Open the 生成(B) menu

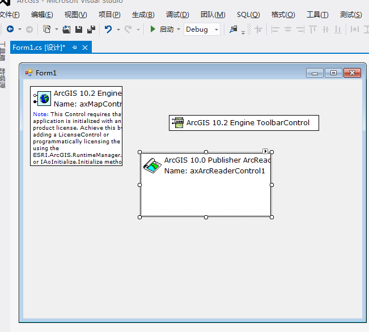tap(143, 15)
